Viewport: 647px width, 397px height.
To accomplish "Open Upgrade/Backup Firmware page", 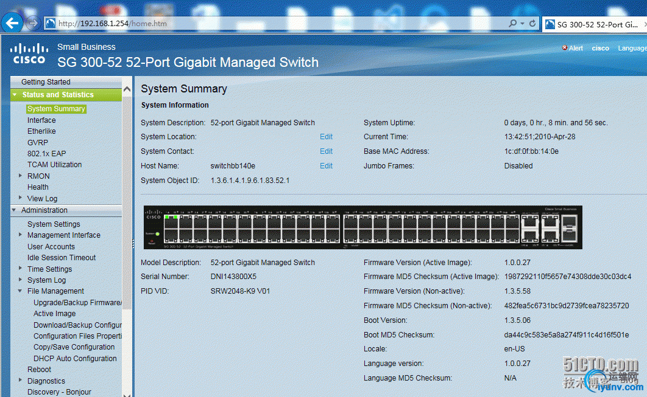I will click(x=77, y=303).
